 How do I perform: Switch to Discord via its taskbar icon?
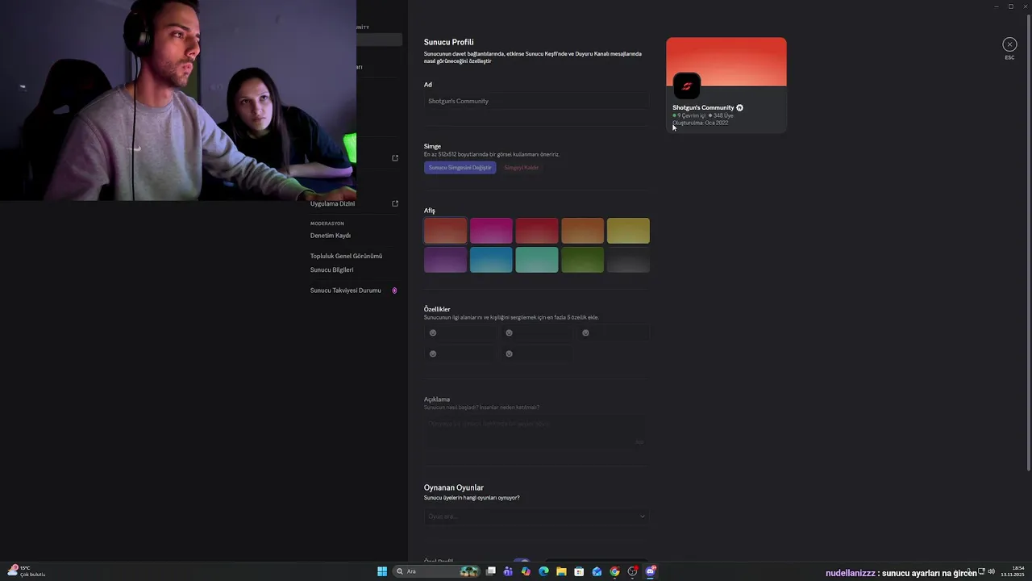[x=651, y=571]
